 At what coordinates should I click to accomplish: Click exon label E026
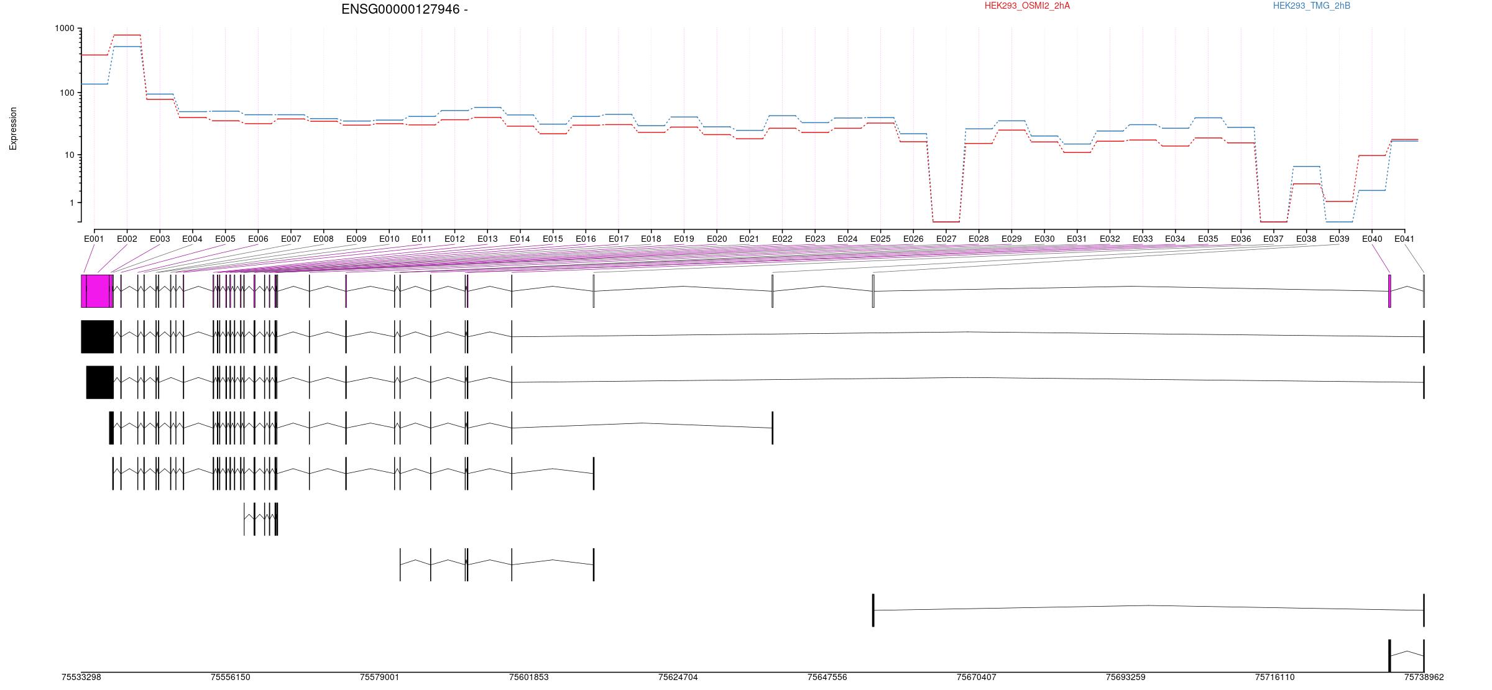tap(913, 239)
